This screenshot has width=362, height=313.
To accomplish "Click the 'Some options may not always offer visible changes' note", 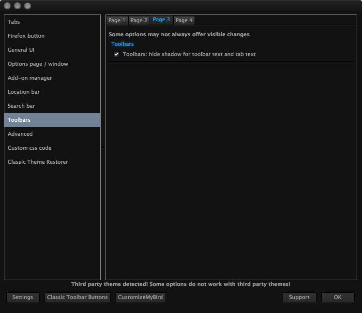I will pos(179,35).
